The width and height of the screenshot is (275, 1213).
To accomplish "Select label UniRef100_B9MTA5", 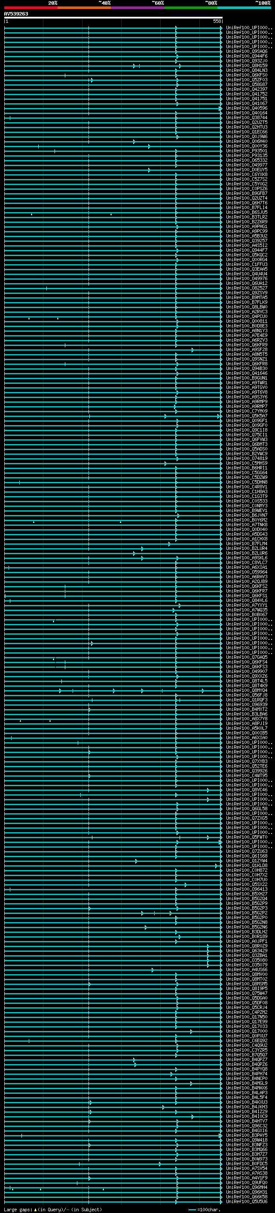I will 246,298.
